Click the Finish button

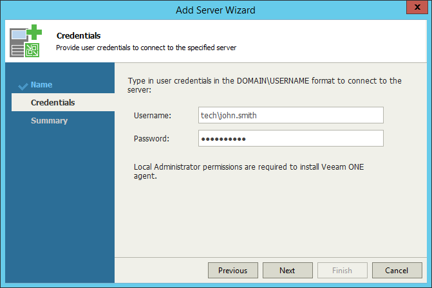point(342,271)
